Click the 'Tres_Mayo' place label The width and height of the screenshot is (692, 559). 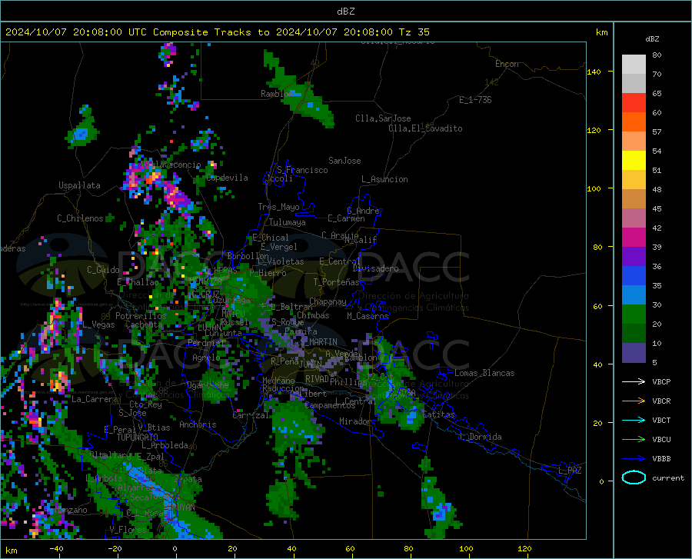(278, 207)
